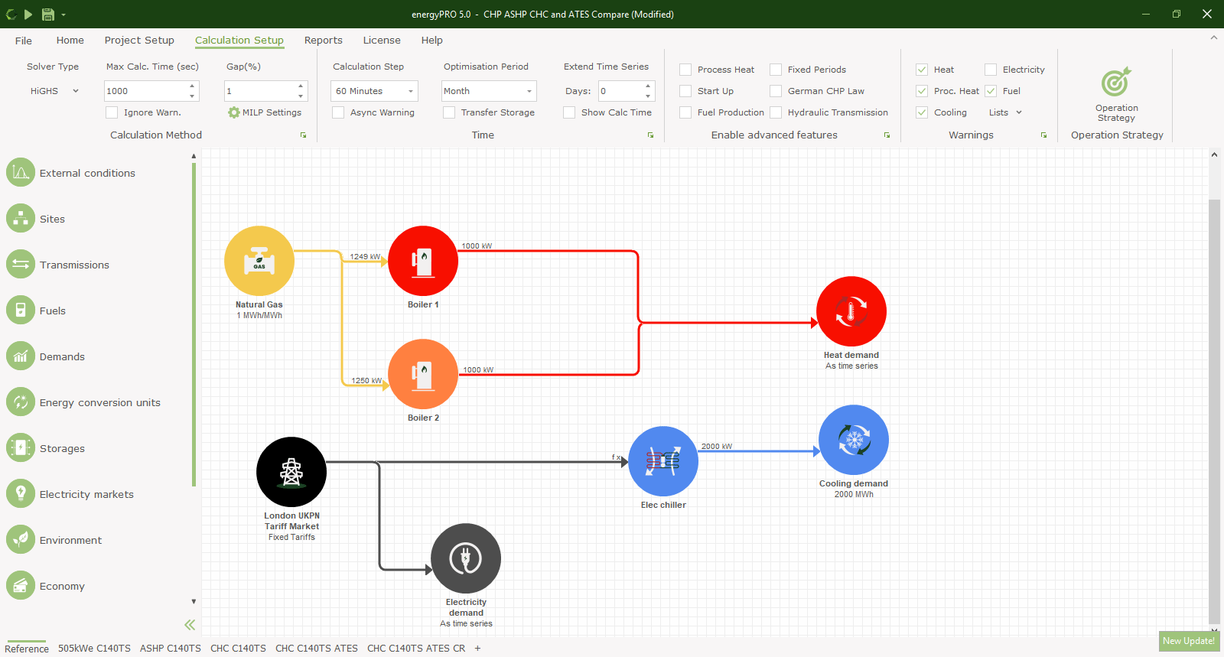Click the Heat demand node icon

pos(851,311)
